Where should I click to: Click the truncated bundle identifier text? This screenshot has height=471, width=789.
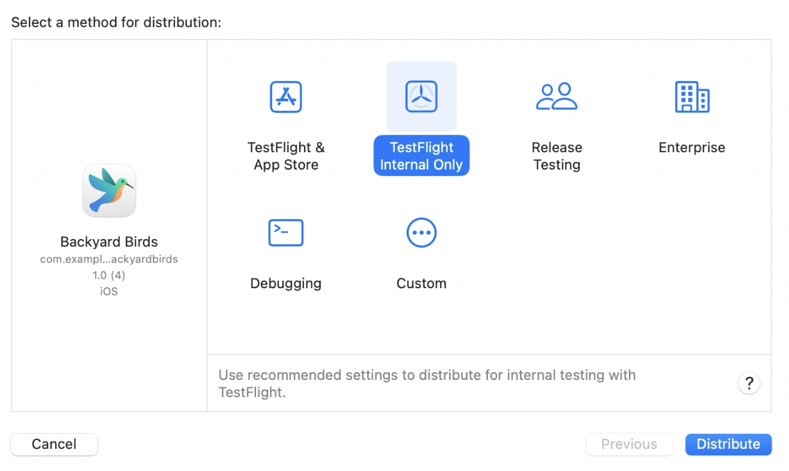[109, 259]
